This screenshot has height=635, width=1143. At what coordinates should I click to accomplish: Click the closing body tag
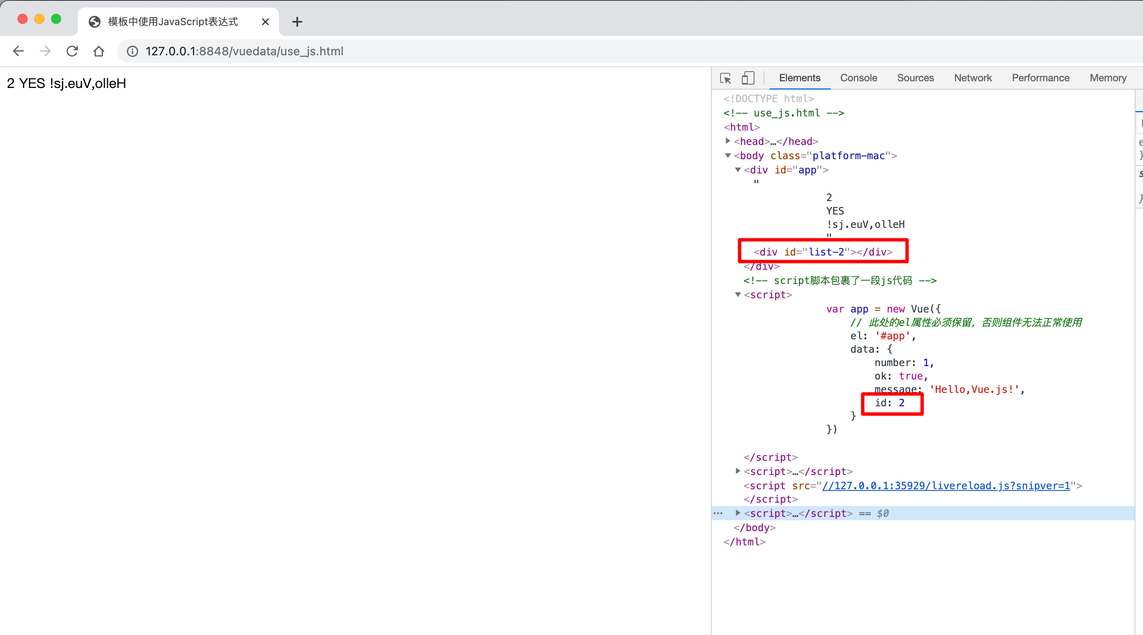pyautogui.click(x=754, y=527)
